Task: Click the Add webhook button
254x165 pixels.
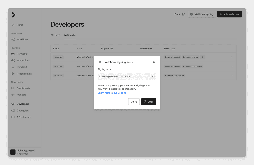Action: (x=229, y=14)
